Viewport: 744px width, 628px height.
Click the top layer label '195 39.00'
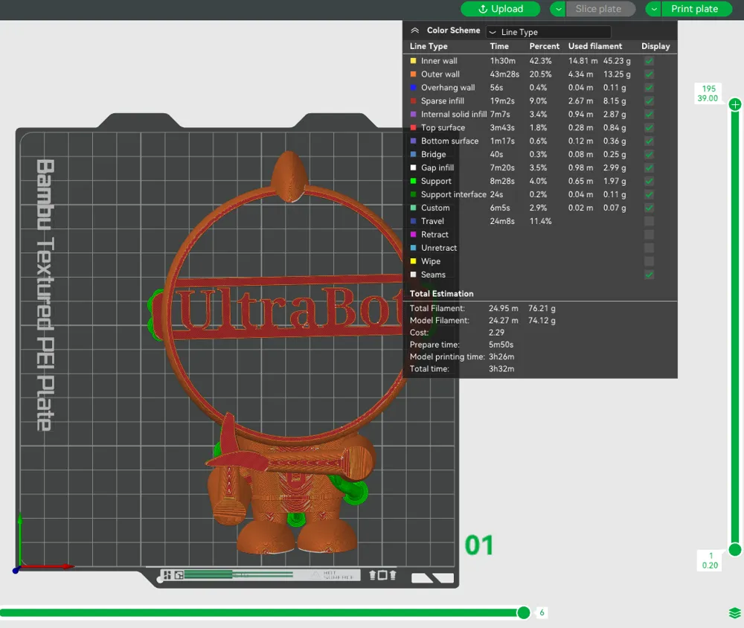point(708,94)
